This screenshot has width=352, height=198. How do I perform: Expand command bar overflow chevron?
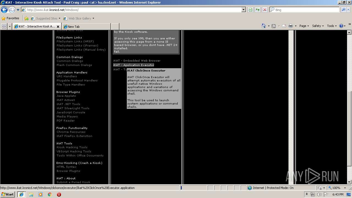point(350,24)
